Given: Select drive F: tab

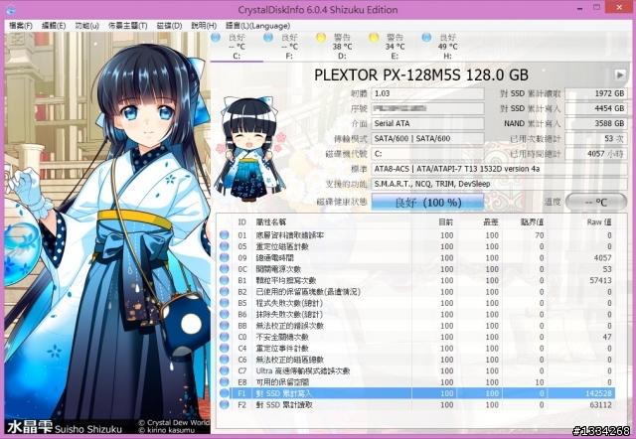Looking at the screenshot, I should coord(289,47).
